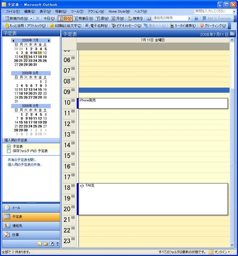This screenshot has height=256, width=238.
Task: Open the メール mail pane button
Action: point(31,208)
